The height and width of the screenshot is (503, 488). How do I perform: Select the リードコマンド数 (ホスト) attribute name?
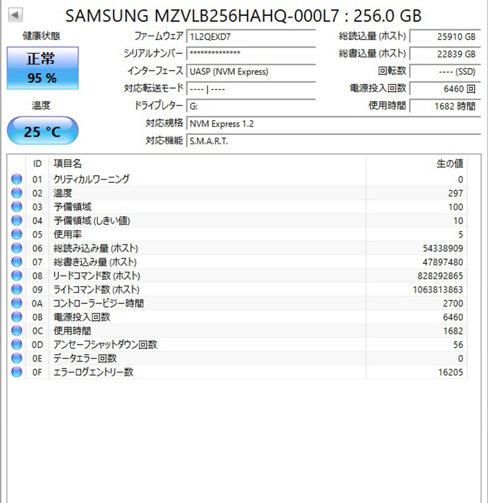(97, 276)
